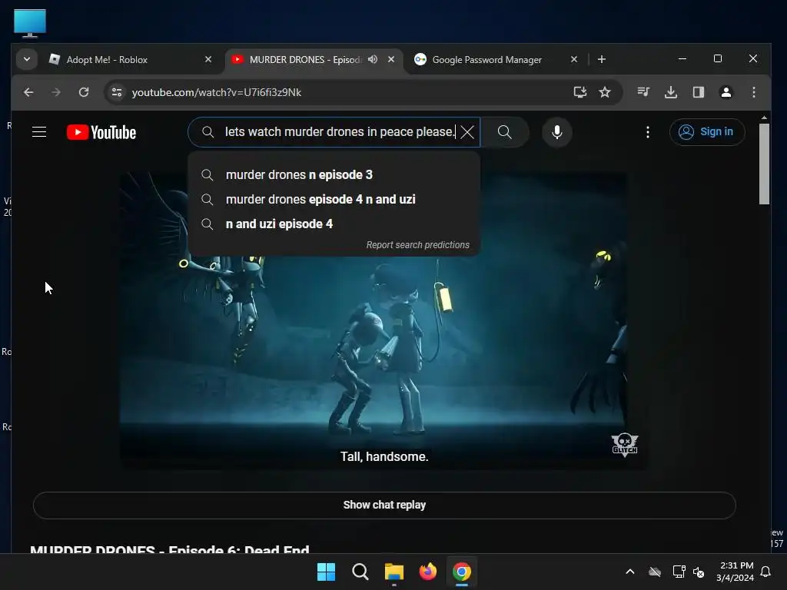Click the OneDrive cloud tray icon
The height and width of the screenshot is (590, 787).
655,572
